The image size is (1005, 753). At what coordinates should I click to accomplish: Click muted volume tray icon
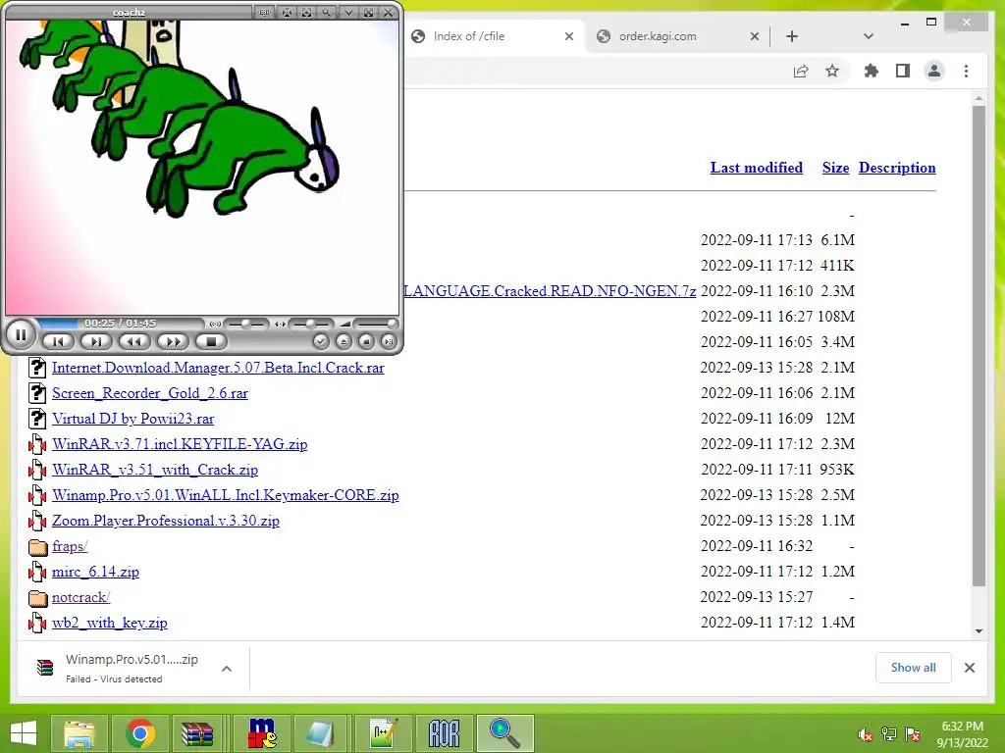click(865, 734)
